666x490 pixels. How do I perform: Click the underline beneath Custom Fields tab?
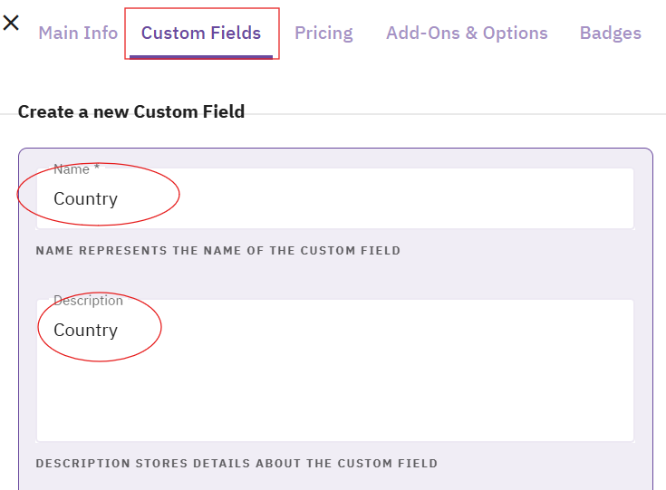point(201,56)
